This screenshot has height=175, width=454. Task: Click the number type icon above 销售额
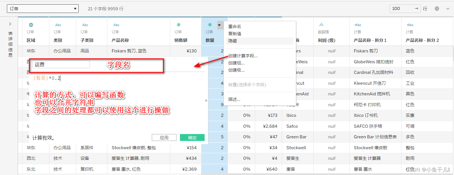pyautogui.click(x=179, y=25)
